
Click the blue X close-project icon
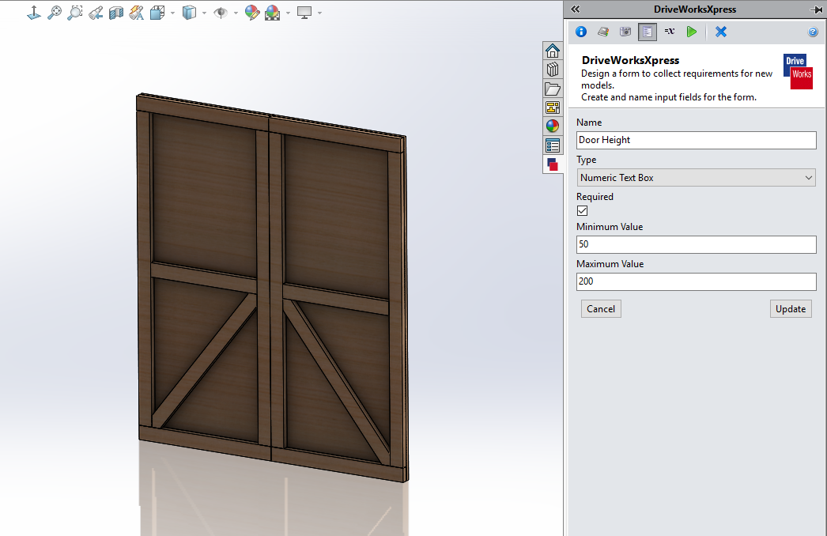coord(721,32)
